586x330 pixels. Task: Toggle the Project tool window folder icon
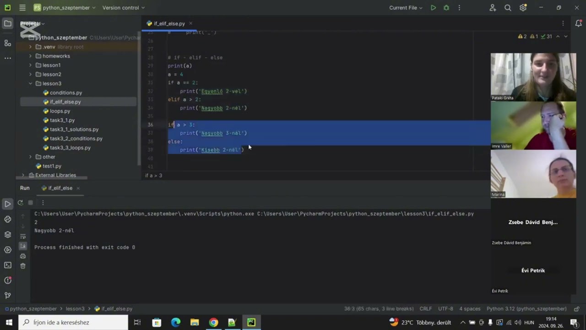pyautogui.click(x=8, y=23)
